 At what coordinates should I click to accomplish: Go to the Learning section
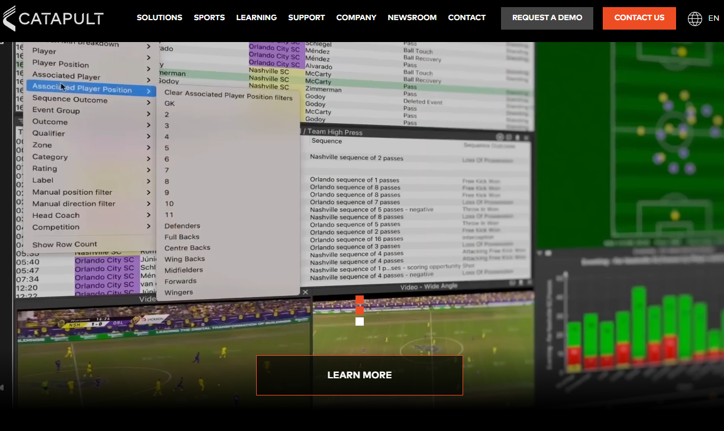click(x=256, y=18)
